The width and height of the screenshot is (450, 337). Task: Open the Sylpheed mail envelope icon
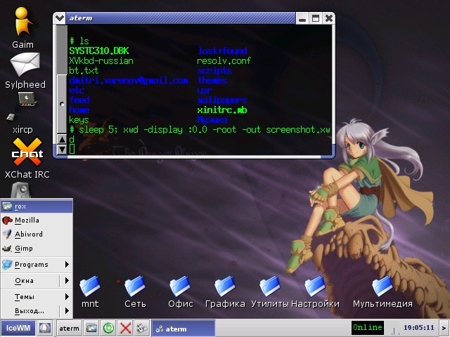click(x=25, y=65)
